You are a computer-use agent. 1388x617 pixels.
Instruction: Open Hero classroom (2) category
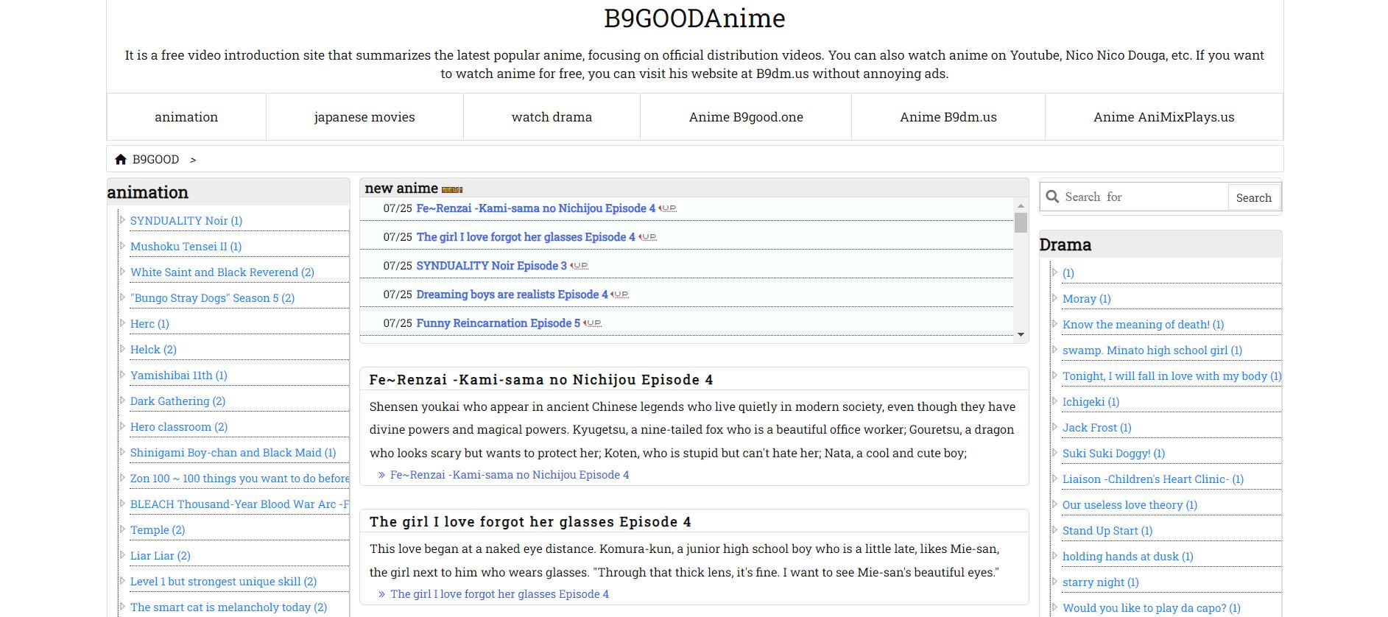179,426
